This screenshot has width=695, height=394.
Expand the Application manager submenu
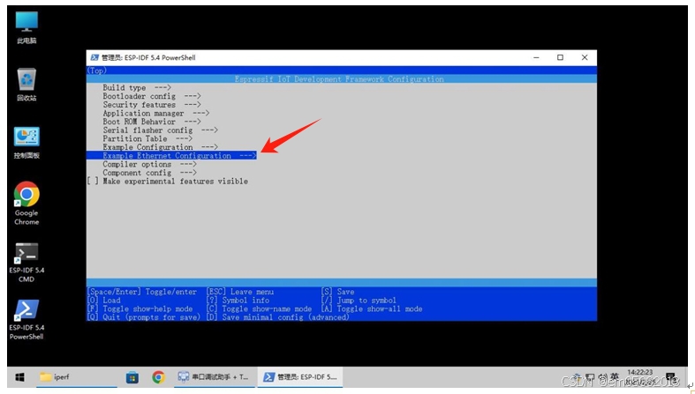tap(156, 113)
